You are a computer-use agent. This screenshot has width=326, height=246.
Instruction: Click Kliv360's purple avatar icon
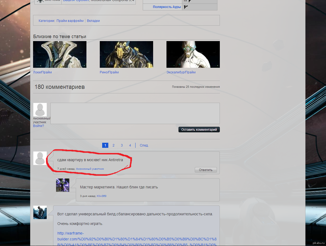pos(63,185)
